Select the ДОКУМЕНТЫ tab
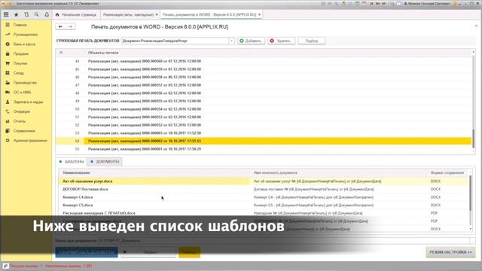482x271 pixels. click(105, 162)
